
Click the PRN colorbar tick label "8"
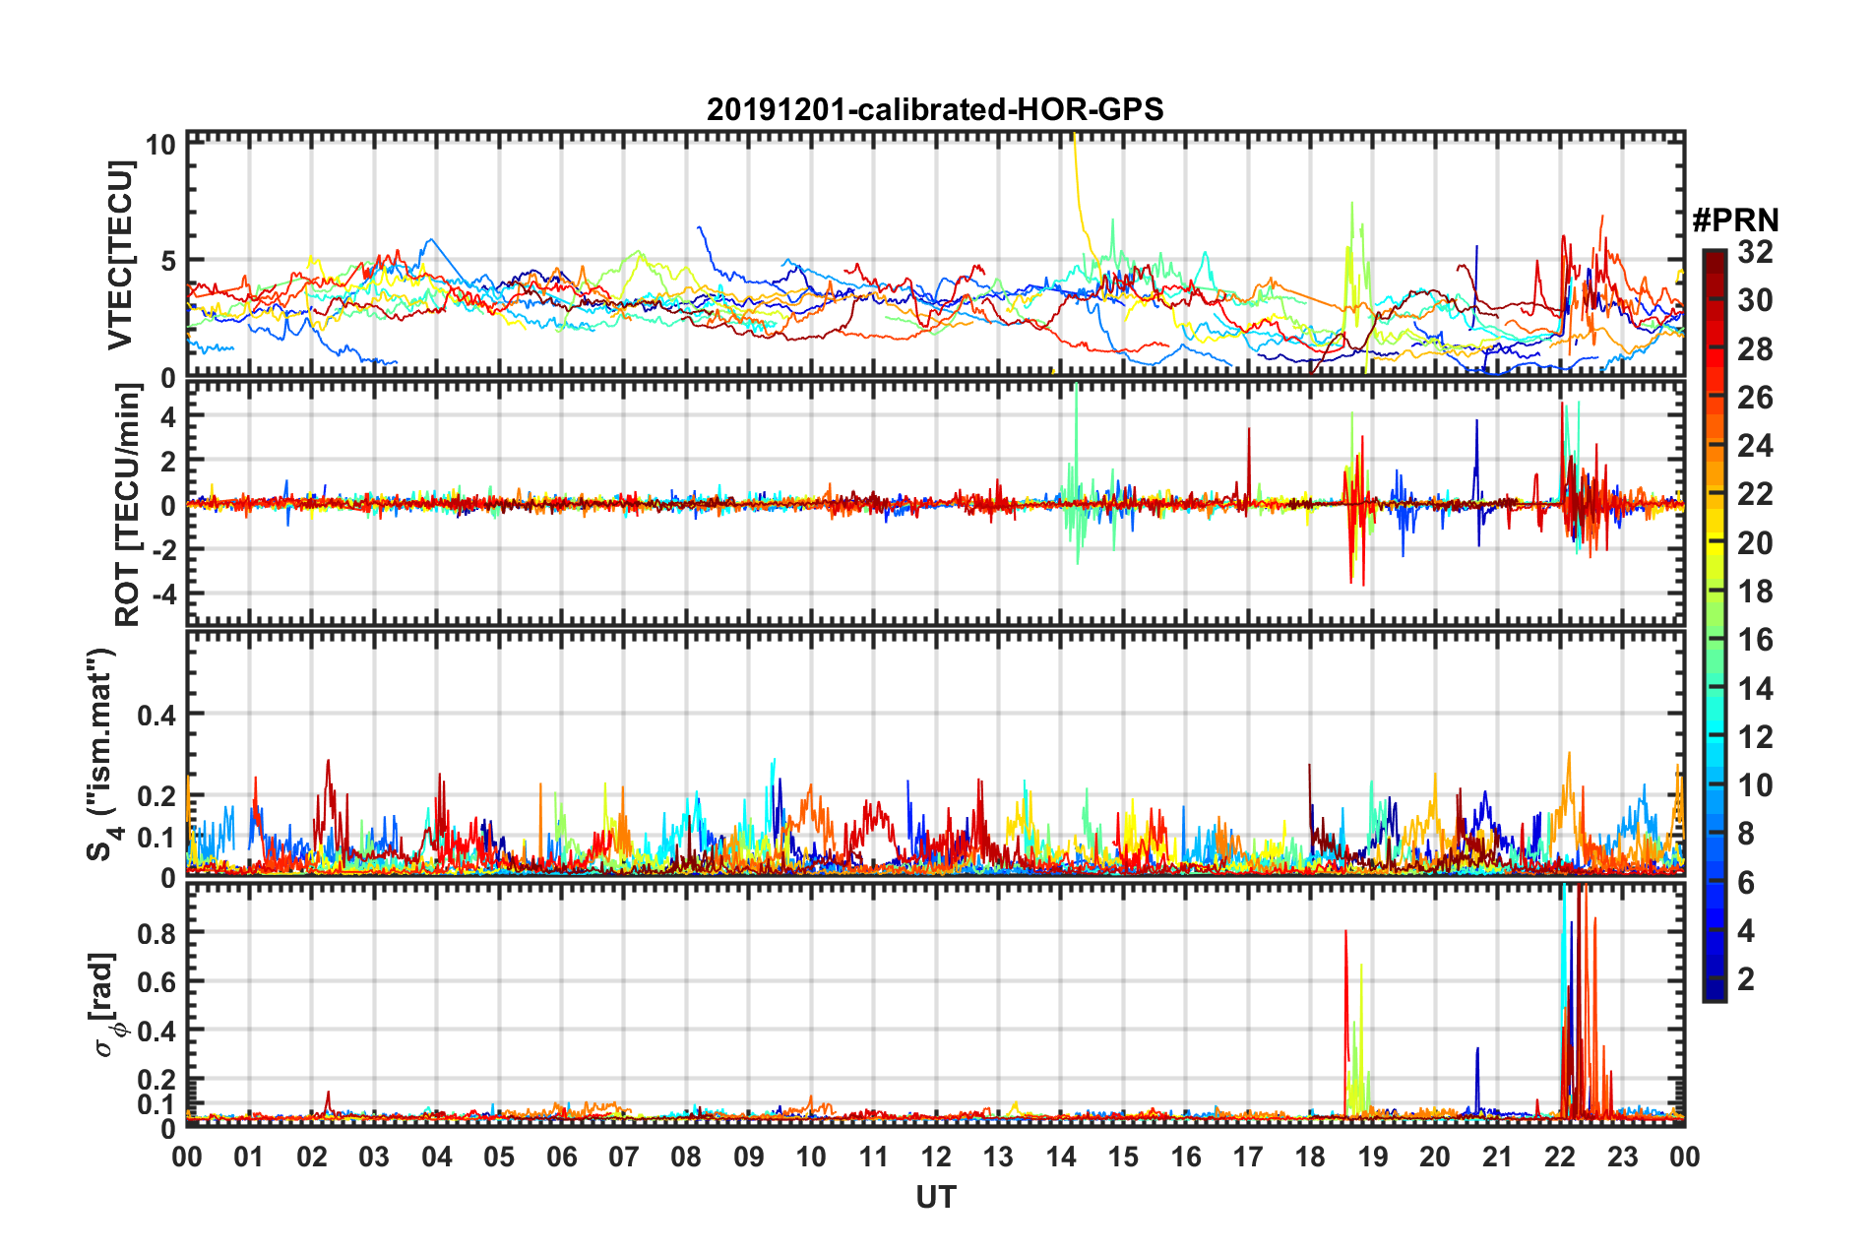tap(1746, 834)
